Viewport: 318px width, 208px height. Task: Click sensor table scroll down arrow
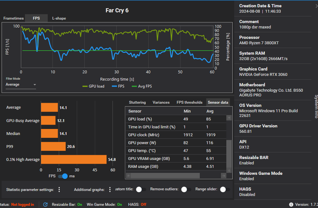pos(229,170)
